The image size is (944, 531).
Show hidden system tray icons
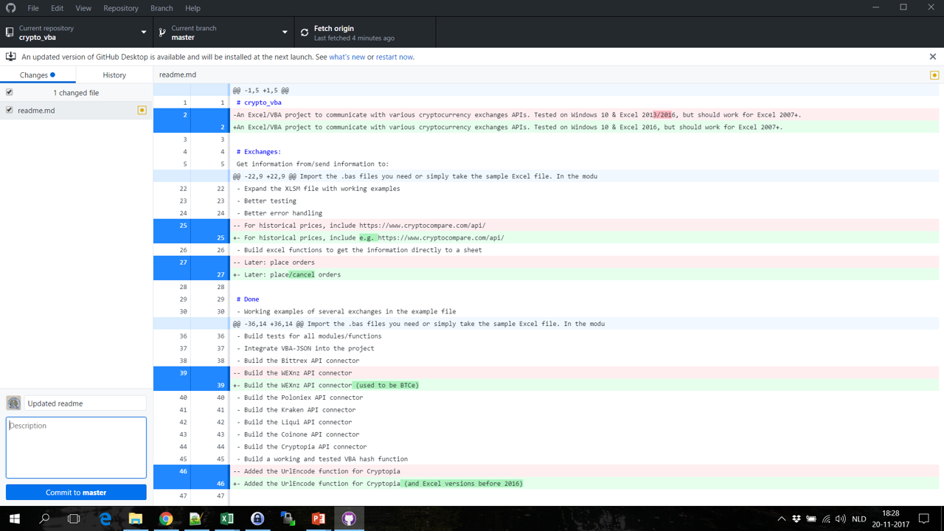[x=781, y=519]
